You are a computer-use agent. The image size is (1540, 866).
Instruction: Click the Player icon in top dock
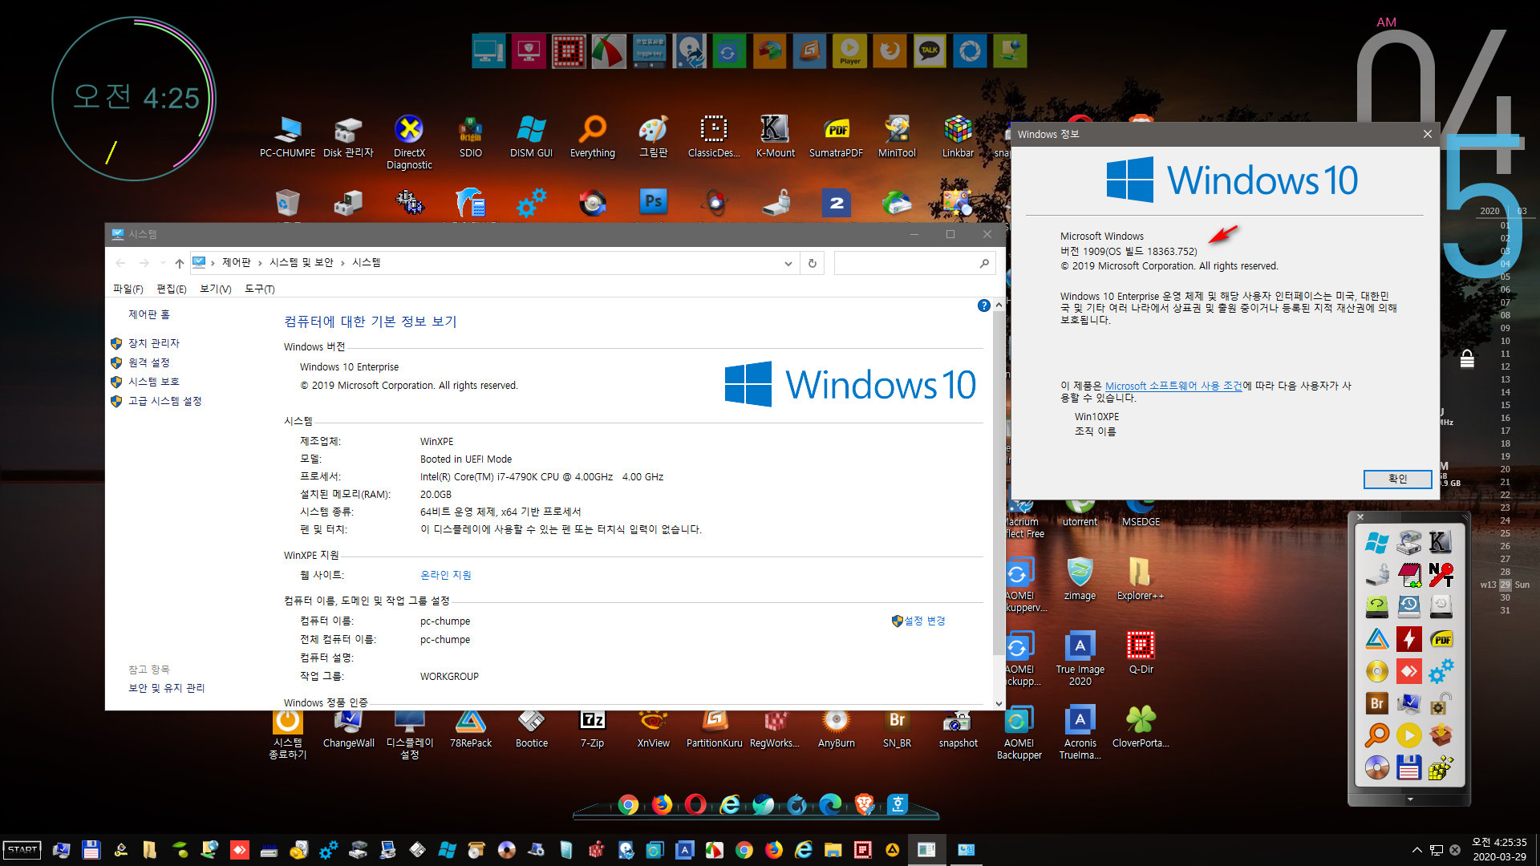click(849, 51)
